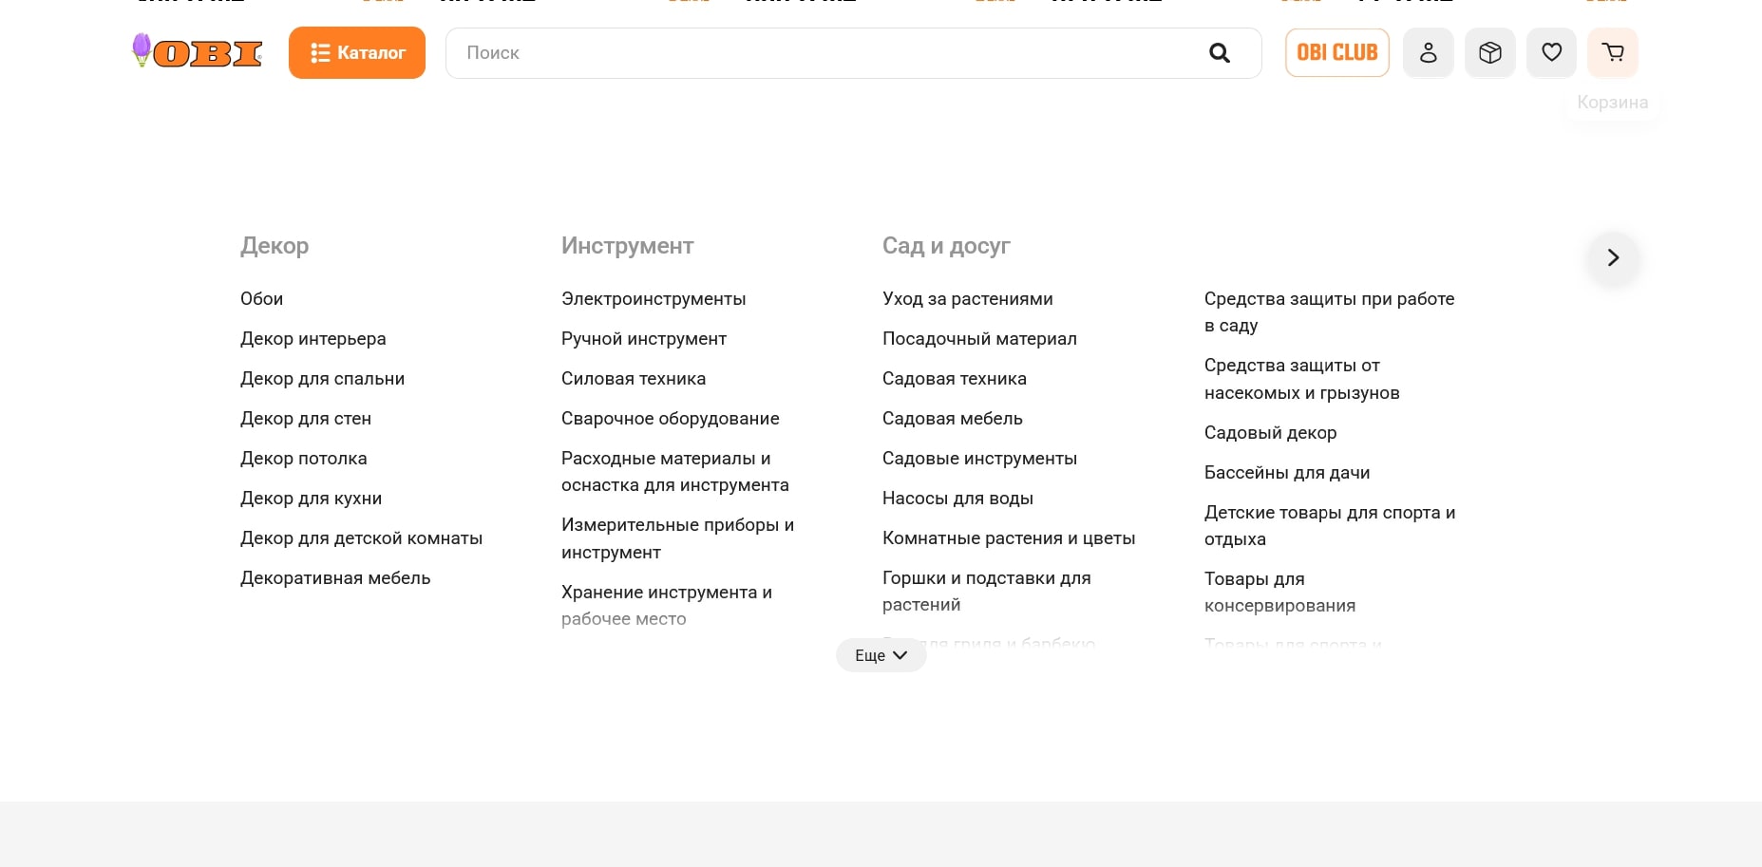Open the user profile icon
The width and height of the screenshot is (1762, 867).
pos(1428,53)
